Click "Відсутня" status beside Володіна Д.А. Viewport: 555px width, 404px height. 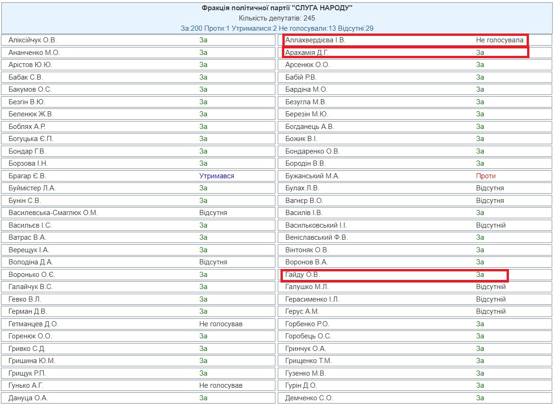[x=213, y=262]
